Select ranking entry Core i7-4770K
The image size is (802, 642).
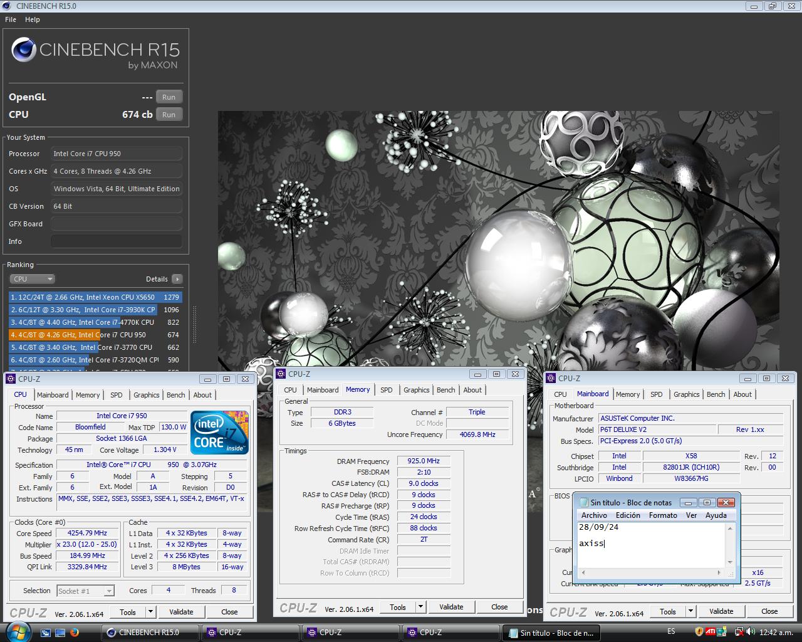[x=95, y=322]
